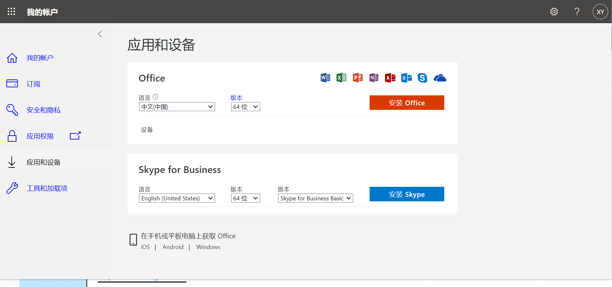Click the OneDrive cloud icon

(x=440, y=78)
